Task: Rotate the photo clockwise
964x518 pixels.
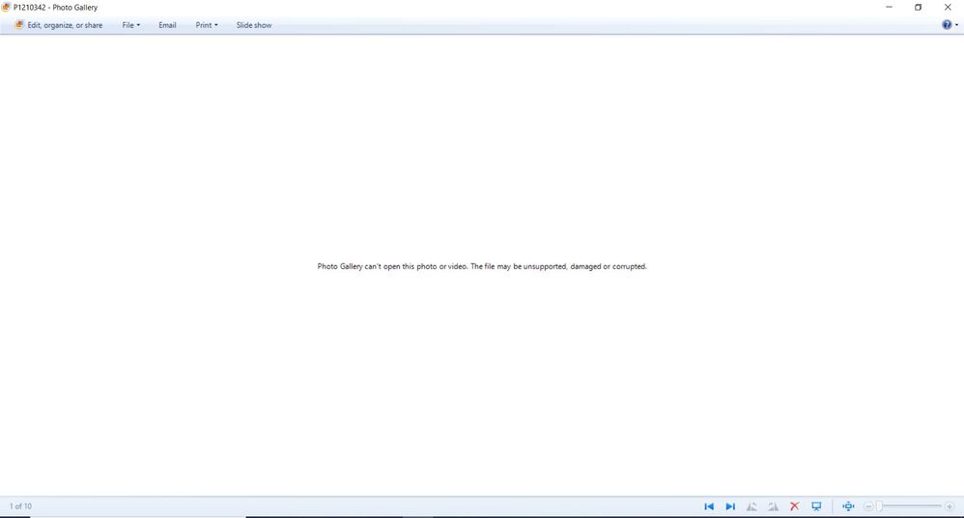Action: tap(773, 506)
